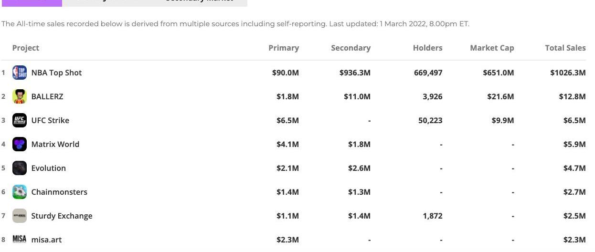
Task: Sort by the Holders column
Action: point(427,48)
